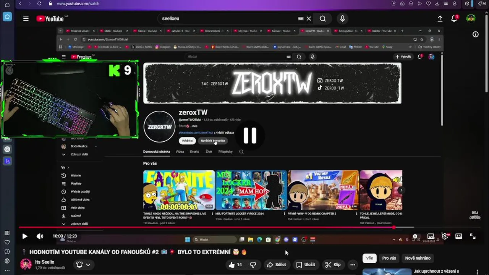Select the Vše filter chip
The image size is (489, 275).
[369, 258]
